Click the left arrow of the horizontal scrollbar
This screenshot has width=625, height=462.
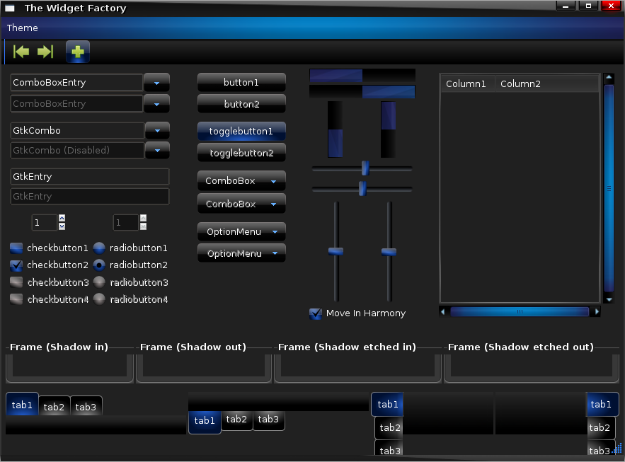442,312
